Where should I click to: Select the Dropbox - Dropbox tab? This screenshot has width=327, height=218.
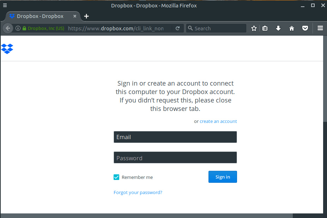[40, 16]
